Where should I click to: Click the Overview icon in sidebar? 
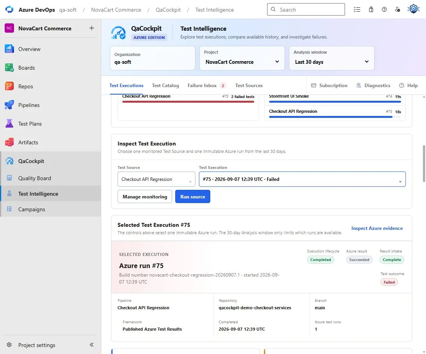pos(9,49)
